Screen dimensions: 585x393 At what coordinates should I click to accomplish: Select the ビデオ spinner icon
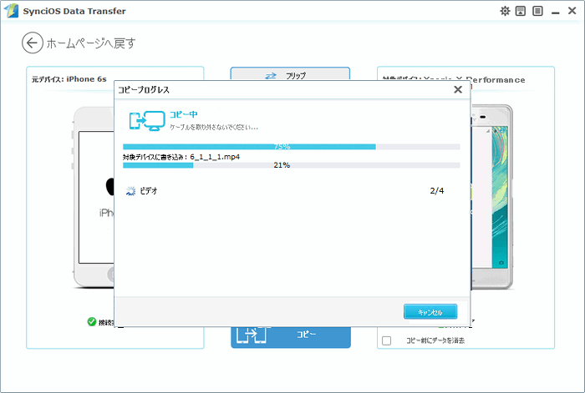130,191
